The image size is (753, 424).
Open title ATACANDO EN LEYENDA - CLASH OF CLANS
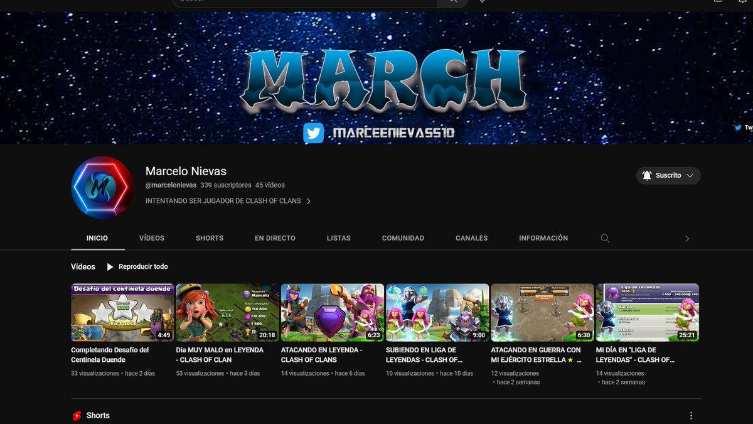tap(322, 355)
